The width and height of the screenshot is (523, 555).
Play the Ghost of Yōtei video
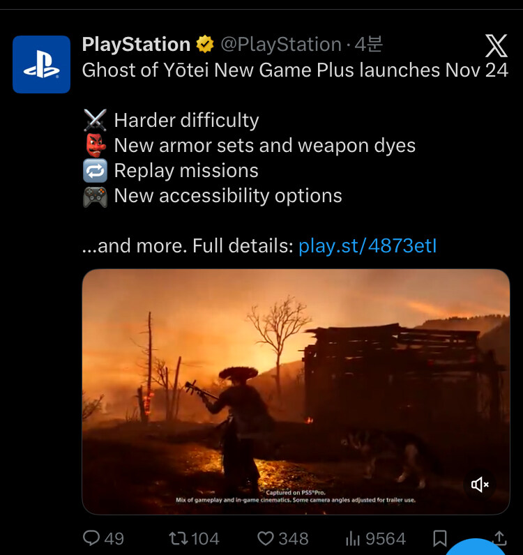click(x=296, y=391)
